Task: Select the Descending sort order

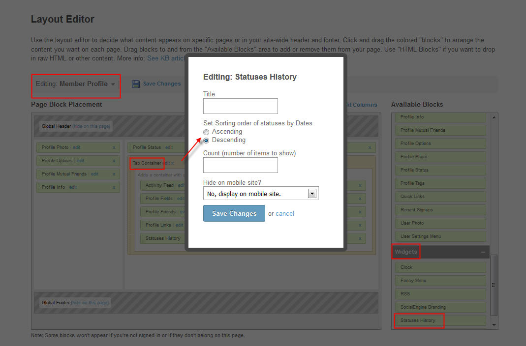Action: click(x=206, y=140)
